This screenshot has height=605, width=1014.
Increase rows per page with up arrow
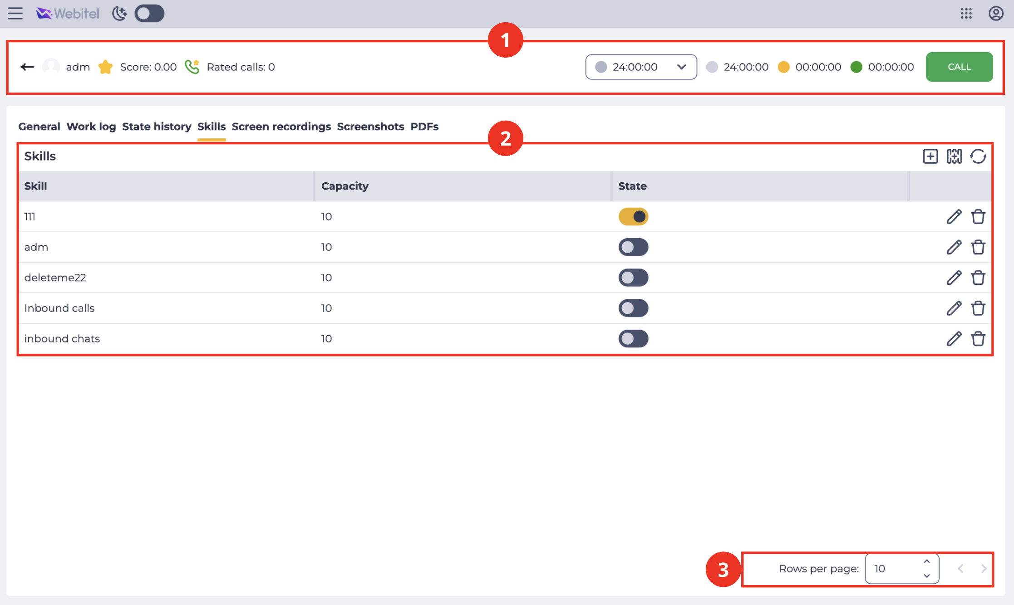coord(927,561)
